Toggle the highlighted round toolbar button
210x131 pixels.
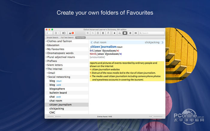click(x=125, y=33)
